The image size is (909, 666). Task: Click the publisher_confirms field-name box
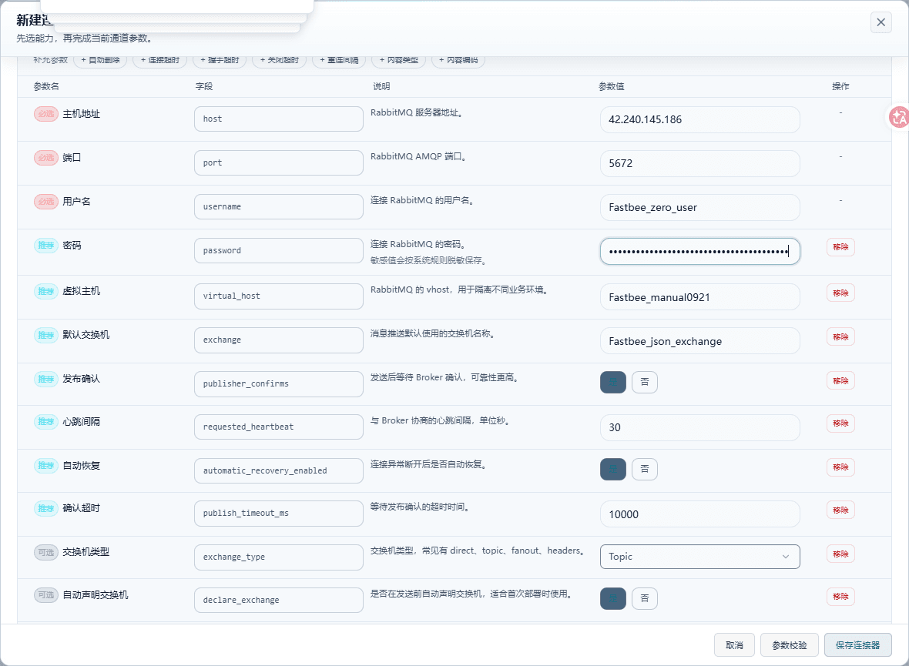pyautogui.click(x=279, y=383)
